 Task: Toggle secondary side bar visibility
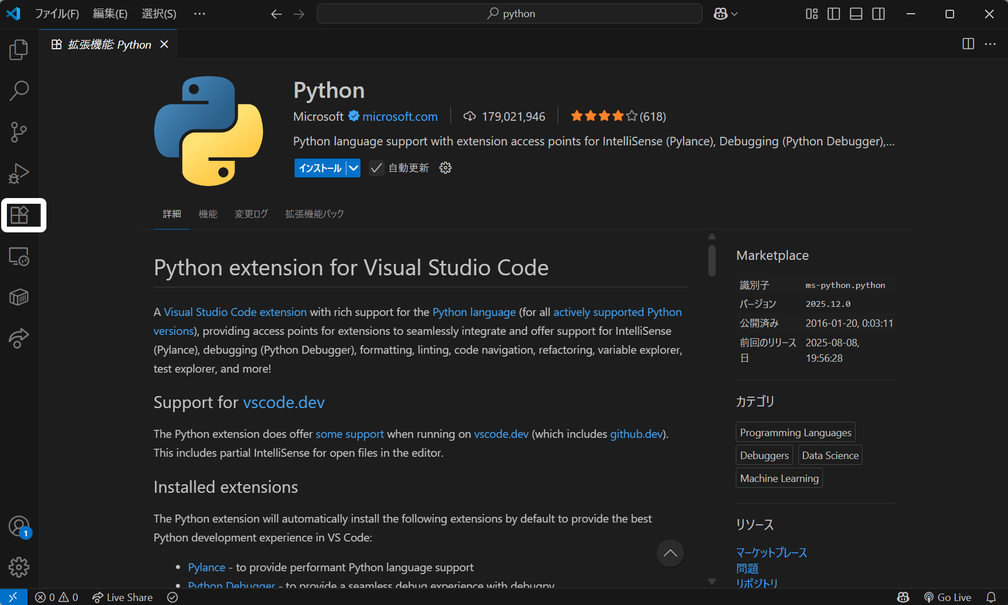[x=878, y=14]
